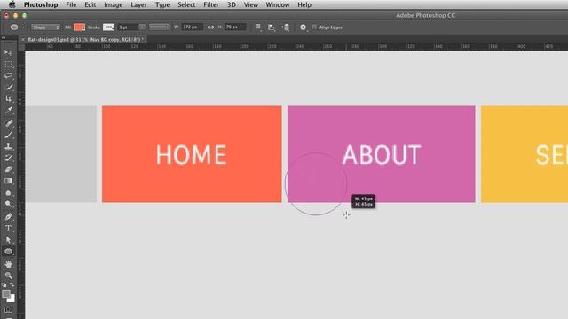The width and height of the screenshot is (568, 319).
Task: Open the Path alignment menu
Action: (272, 27)
